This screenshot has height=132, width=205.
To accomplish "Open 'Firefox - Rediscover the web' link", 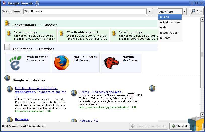I will (x=100, y=92).
